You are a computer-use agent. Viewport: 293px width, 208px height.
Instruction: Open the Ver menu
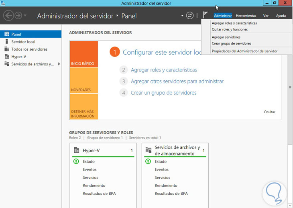pos(266,16)
